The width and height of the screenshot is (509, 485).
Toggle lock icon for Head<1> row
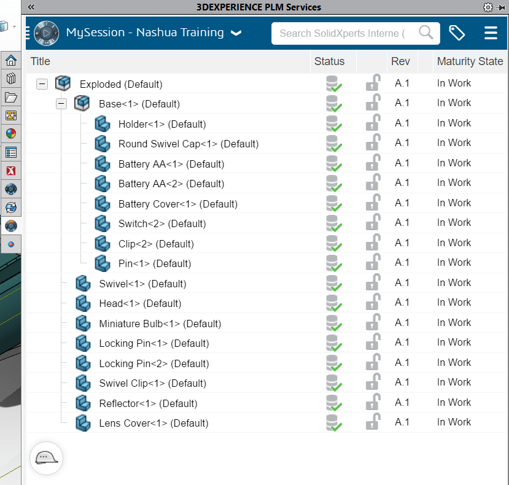(x=373, y=303)
